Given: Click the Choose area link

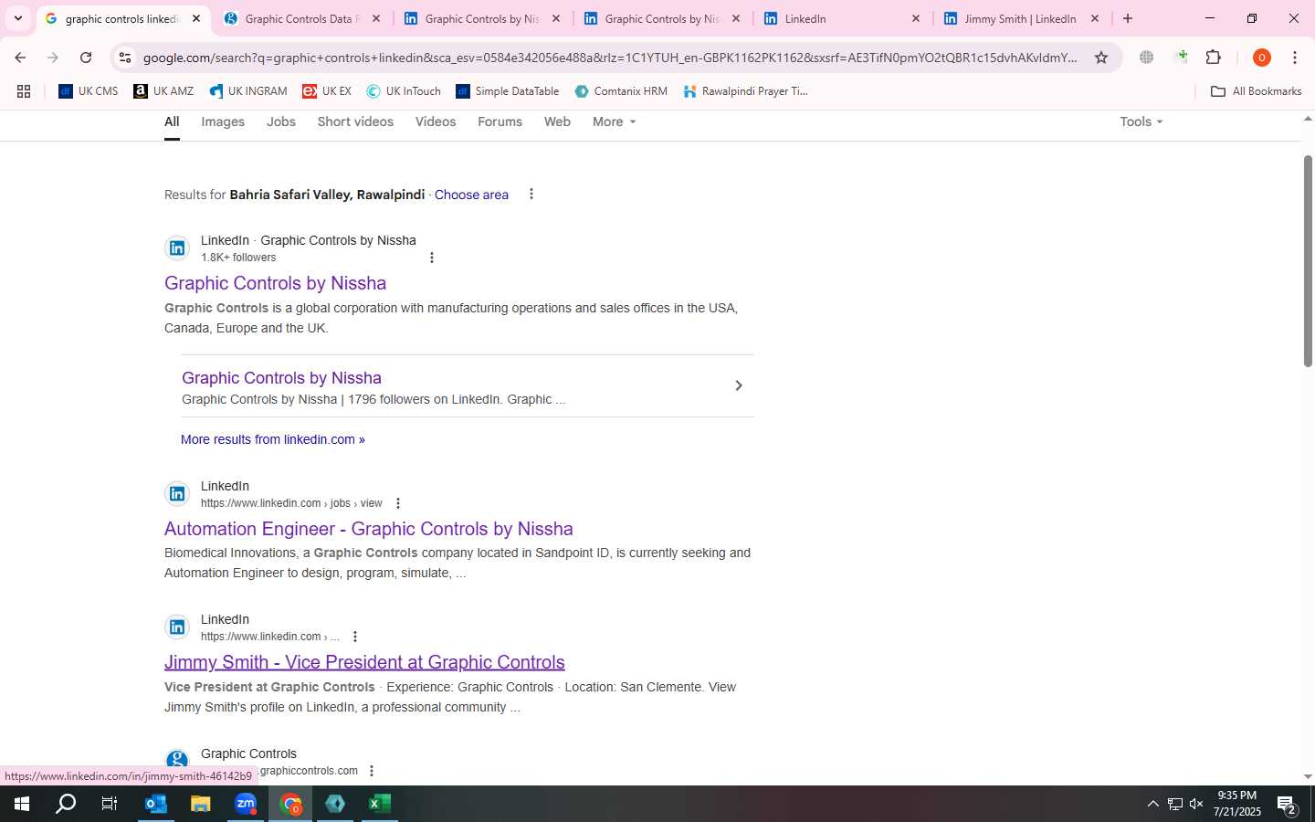Looking at the screenshot, I should (x=471, y=195).
